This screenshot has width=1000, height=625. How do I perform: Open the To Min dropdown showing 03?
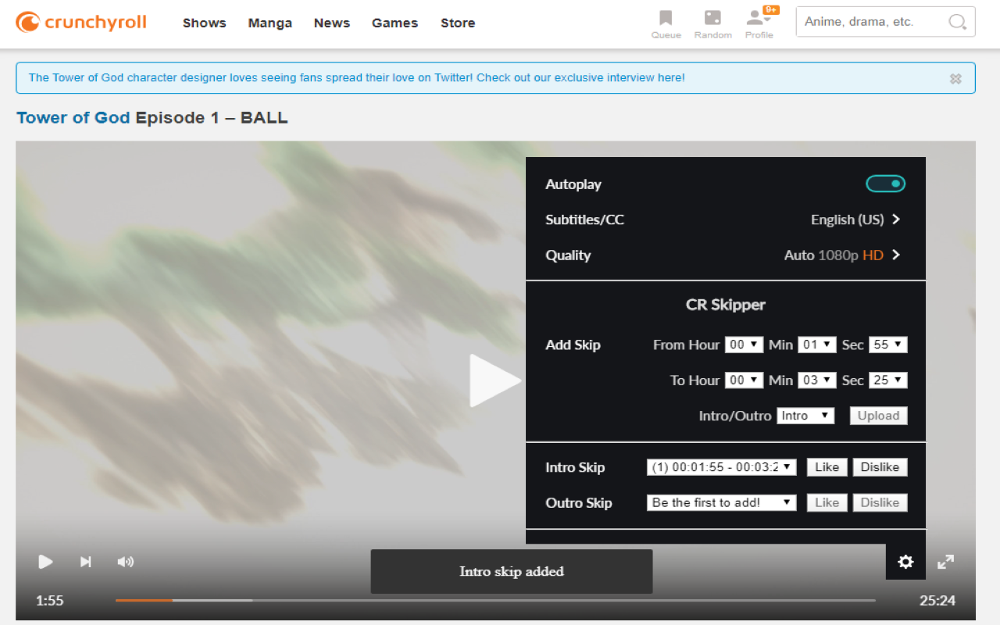point(816,380)
